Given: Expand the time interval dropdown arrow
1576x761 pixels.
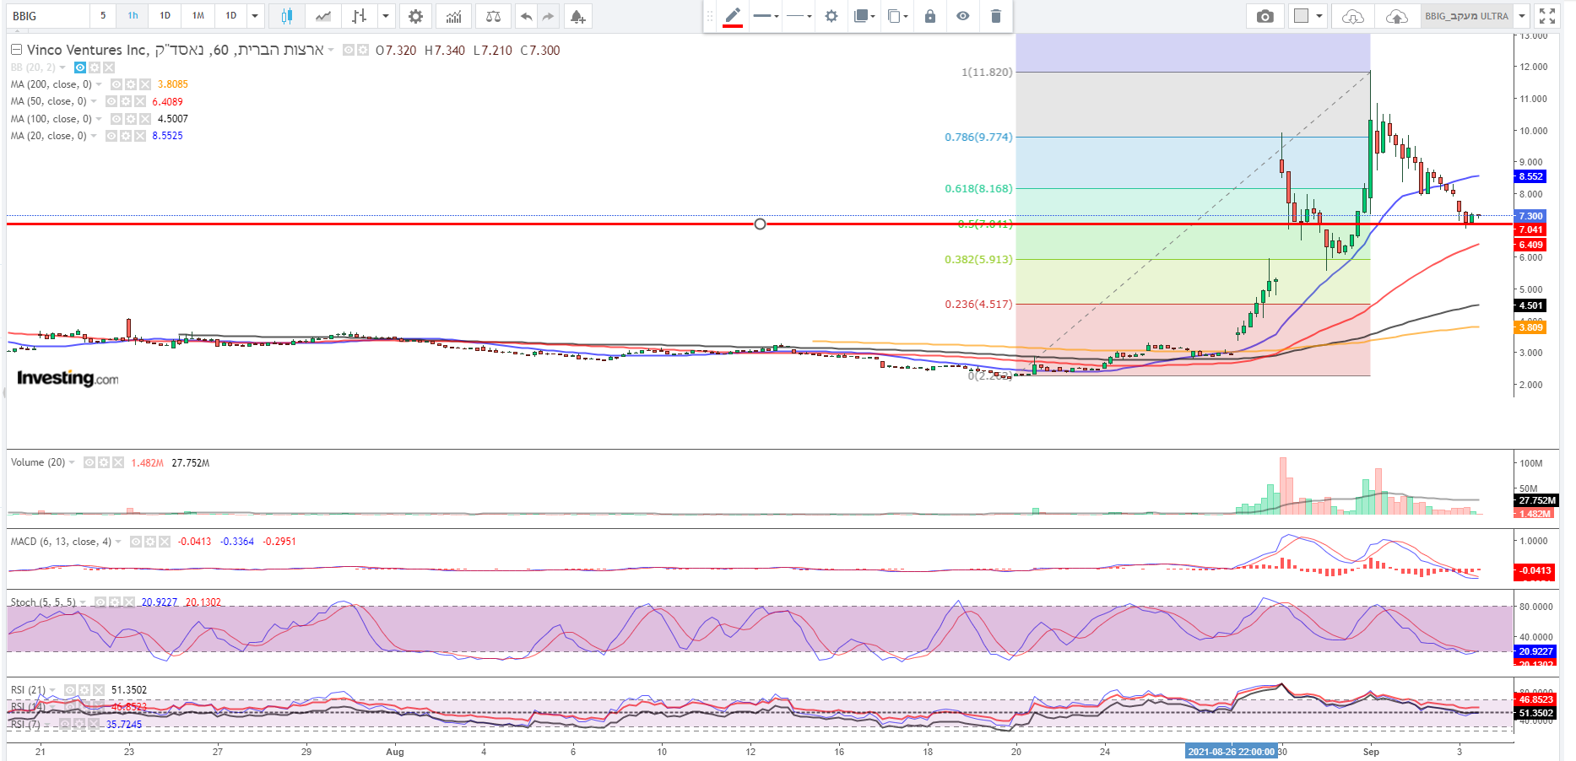Looking at the screenshot, I should (255, 16).
